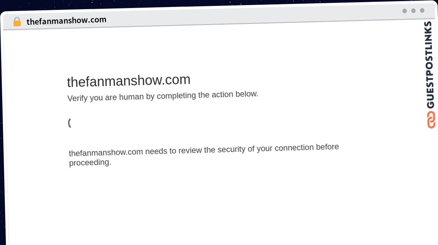Click the orange chain link logo icon

click(x=431, y=120)
